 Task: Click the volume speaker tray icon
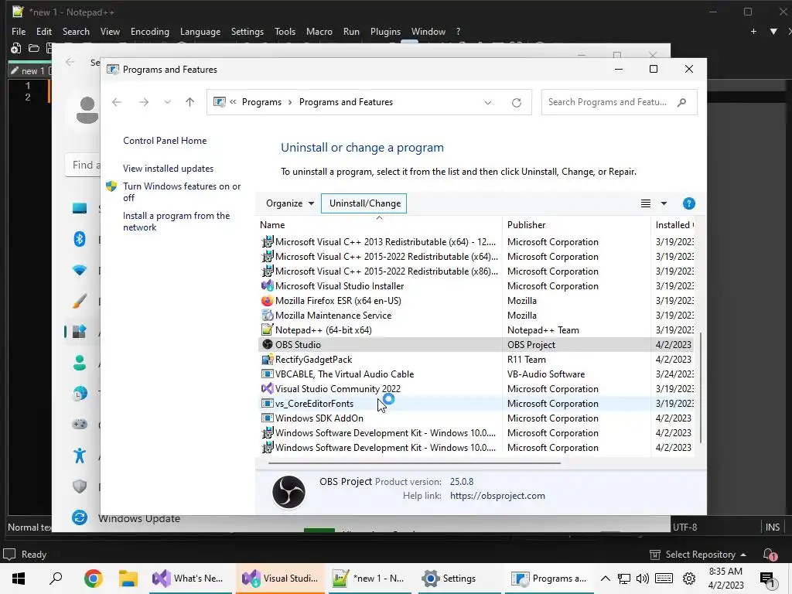click(x=643, y=579)
